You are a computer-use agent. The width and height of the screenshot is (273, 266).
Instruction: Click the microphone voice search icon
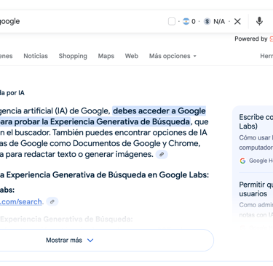pyautogui.click(x=259, y=21)
